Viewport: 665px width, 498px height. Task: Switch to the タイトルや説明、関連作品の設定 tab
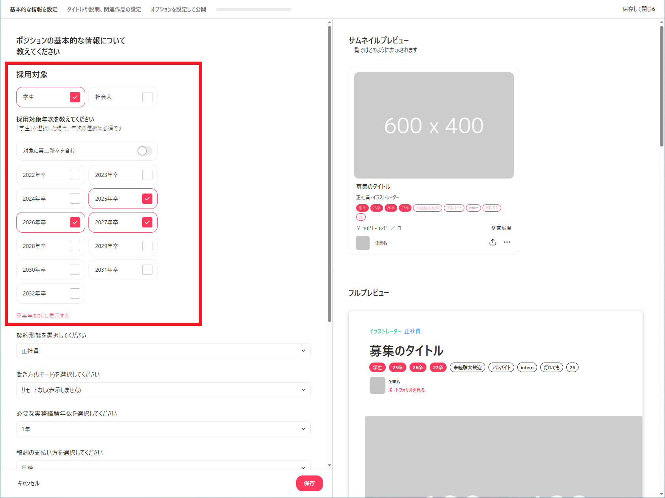104,9
